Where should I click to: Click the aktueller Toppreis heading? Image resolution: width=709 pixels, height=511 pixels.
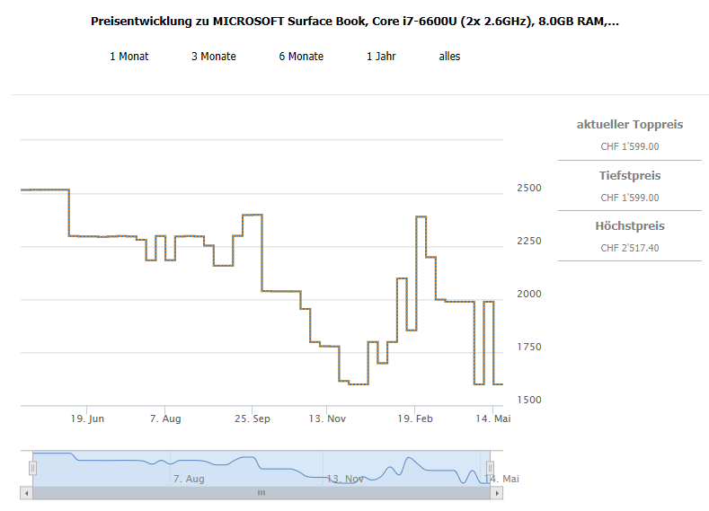click(629, 125)
